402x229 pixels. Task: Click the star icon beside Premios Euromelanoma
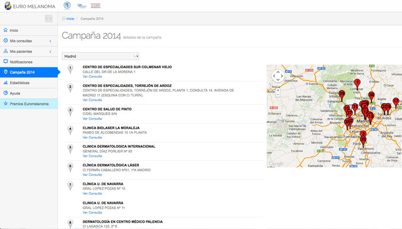pos(6,104)
